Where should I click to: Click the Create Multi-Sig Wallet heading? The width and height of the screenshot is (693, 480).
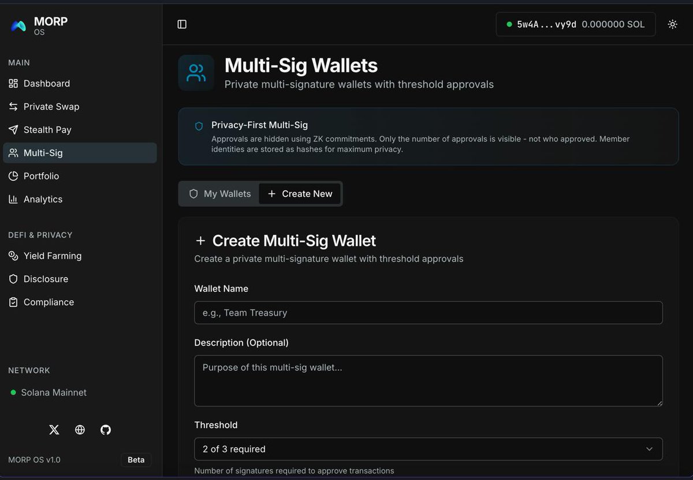294,241
